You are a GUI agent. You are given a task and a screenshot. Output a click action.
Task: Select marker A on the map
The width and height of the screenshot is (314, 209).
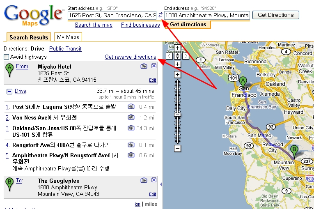point(243,82)
